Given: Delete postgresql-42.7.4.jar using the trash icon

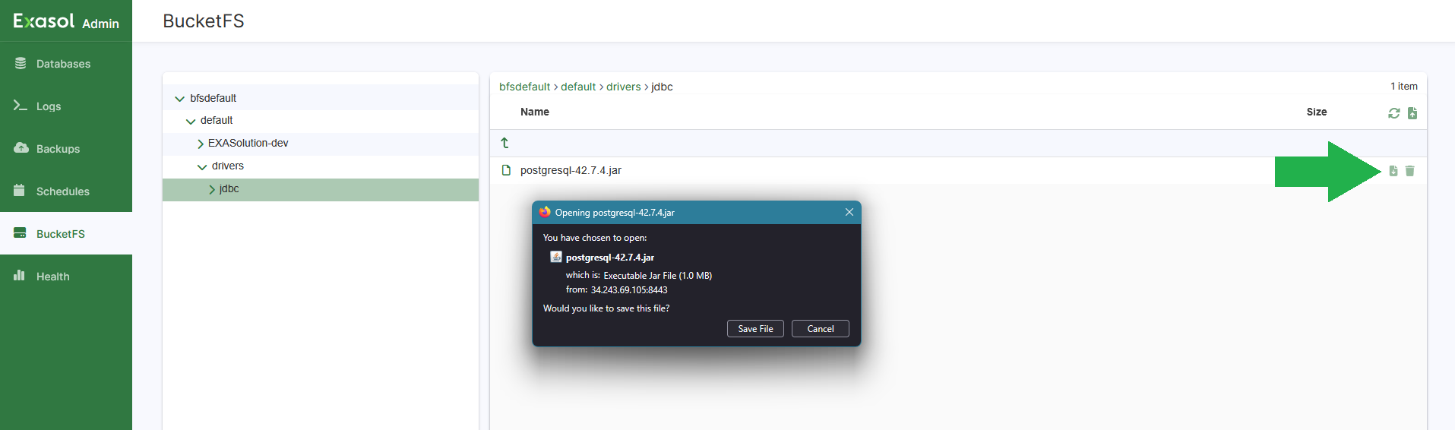Looking at the screenshot, I should point(1409,171).
